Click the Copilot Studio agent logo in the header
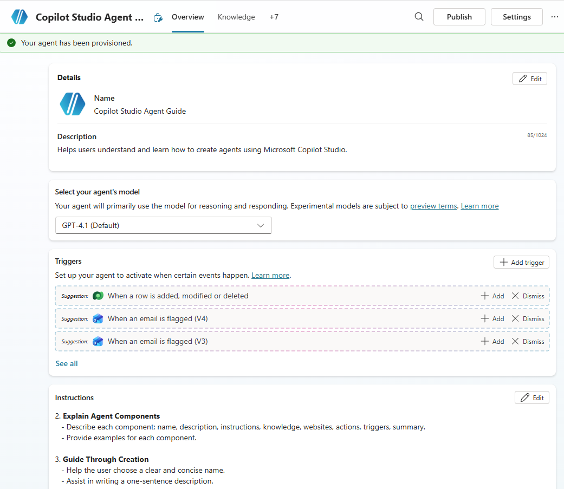 (x=20, y=16)
